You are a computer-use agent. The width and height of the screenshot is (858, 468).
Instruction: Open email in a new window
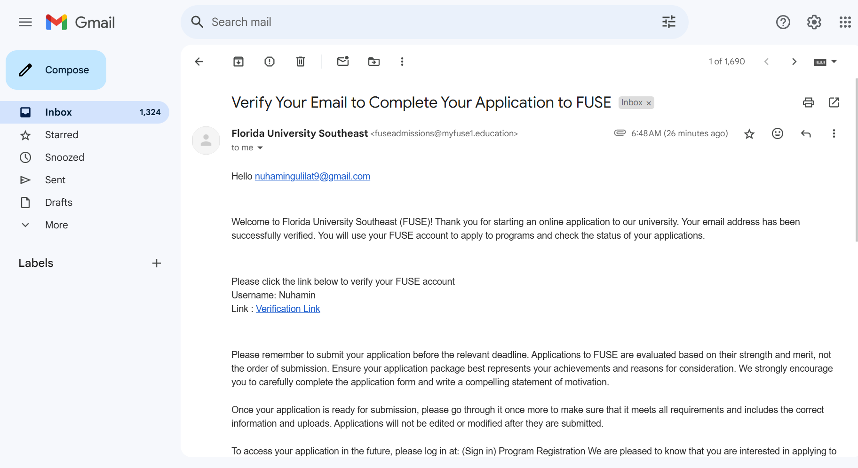click(x=834, y=102)
